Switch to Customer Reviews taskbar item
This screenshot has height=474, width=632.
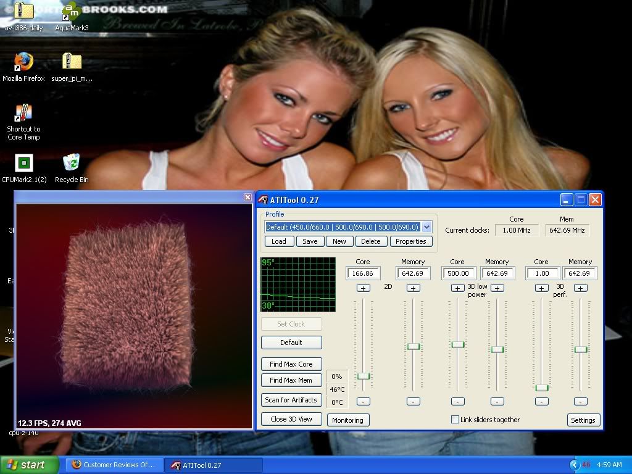(114, 465)
